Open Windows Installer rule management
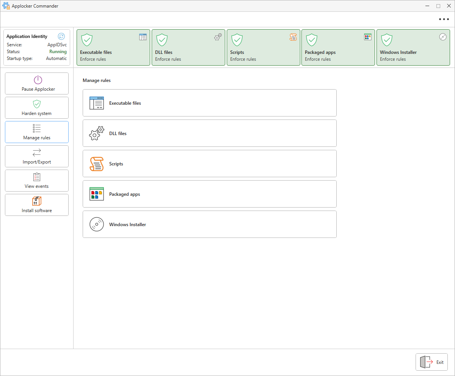 click(x=210, y=224)
